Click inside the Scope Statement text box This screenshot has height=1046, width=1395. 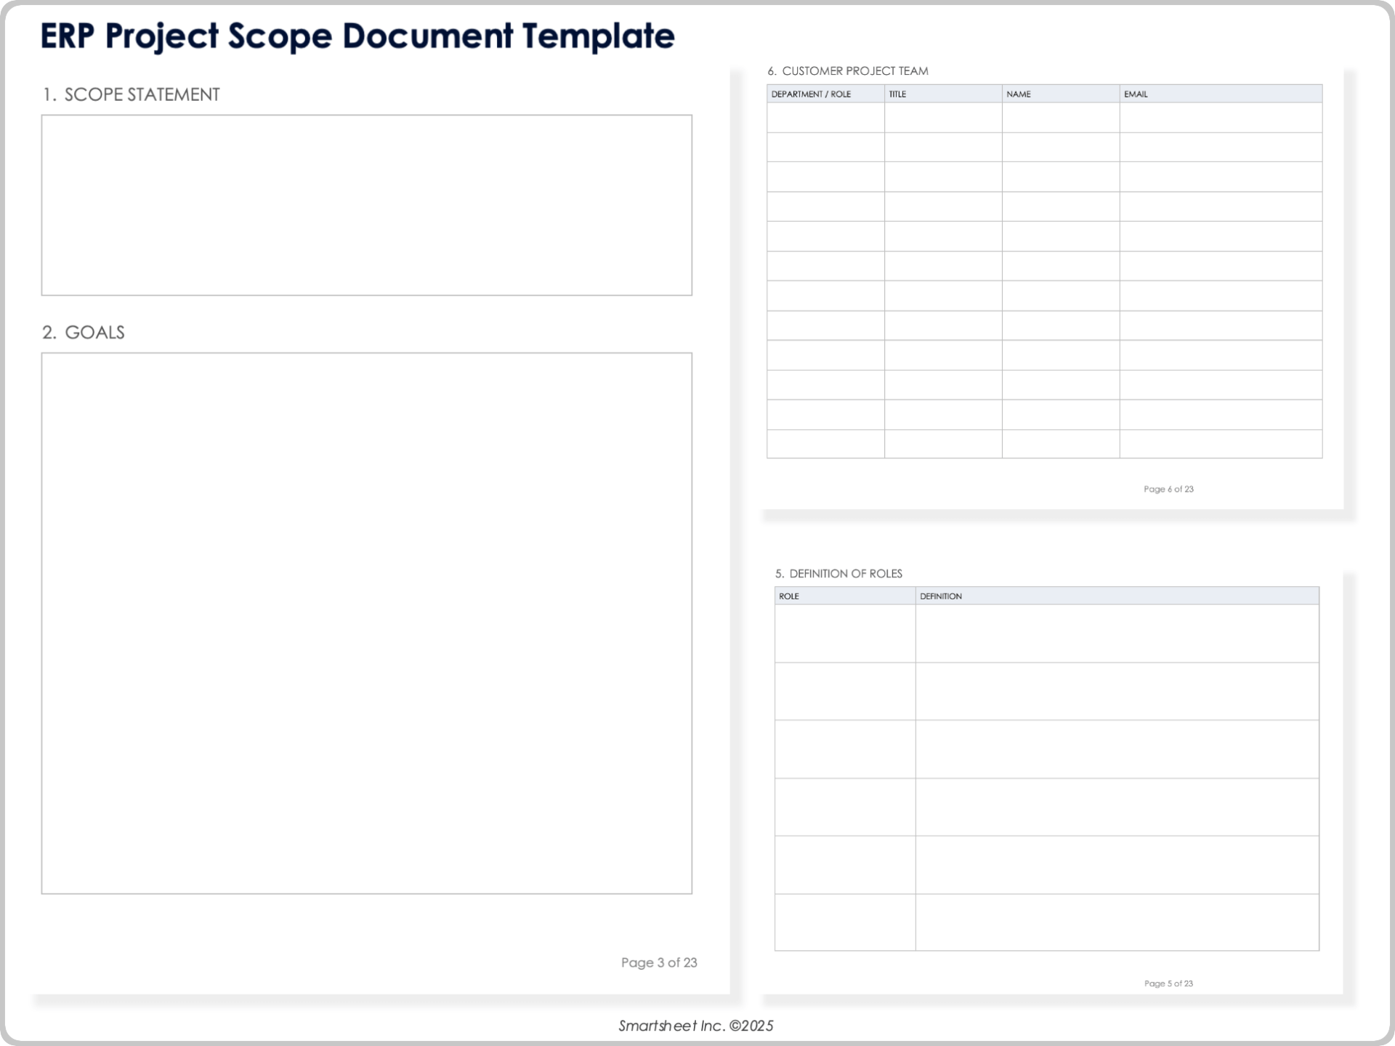[367, 203]
